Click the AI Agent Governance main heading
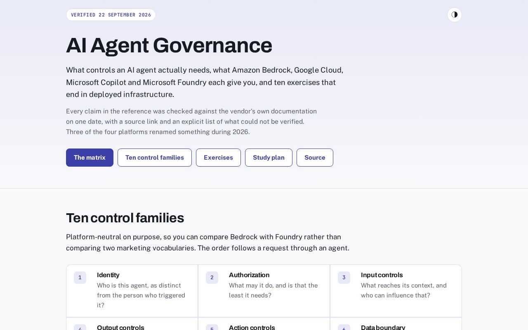 (169, 45)
